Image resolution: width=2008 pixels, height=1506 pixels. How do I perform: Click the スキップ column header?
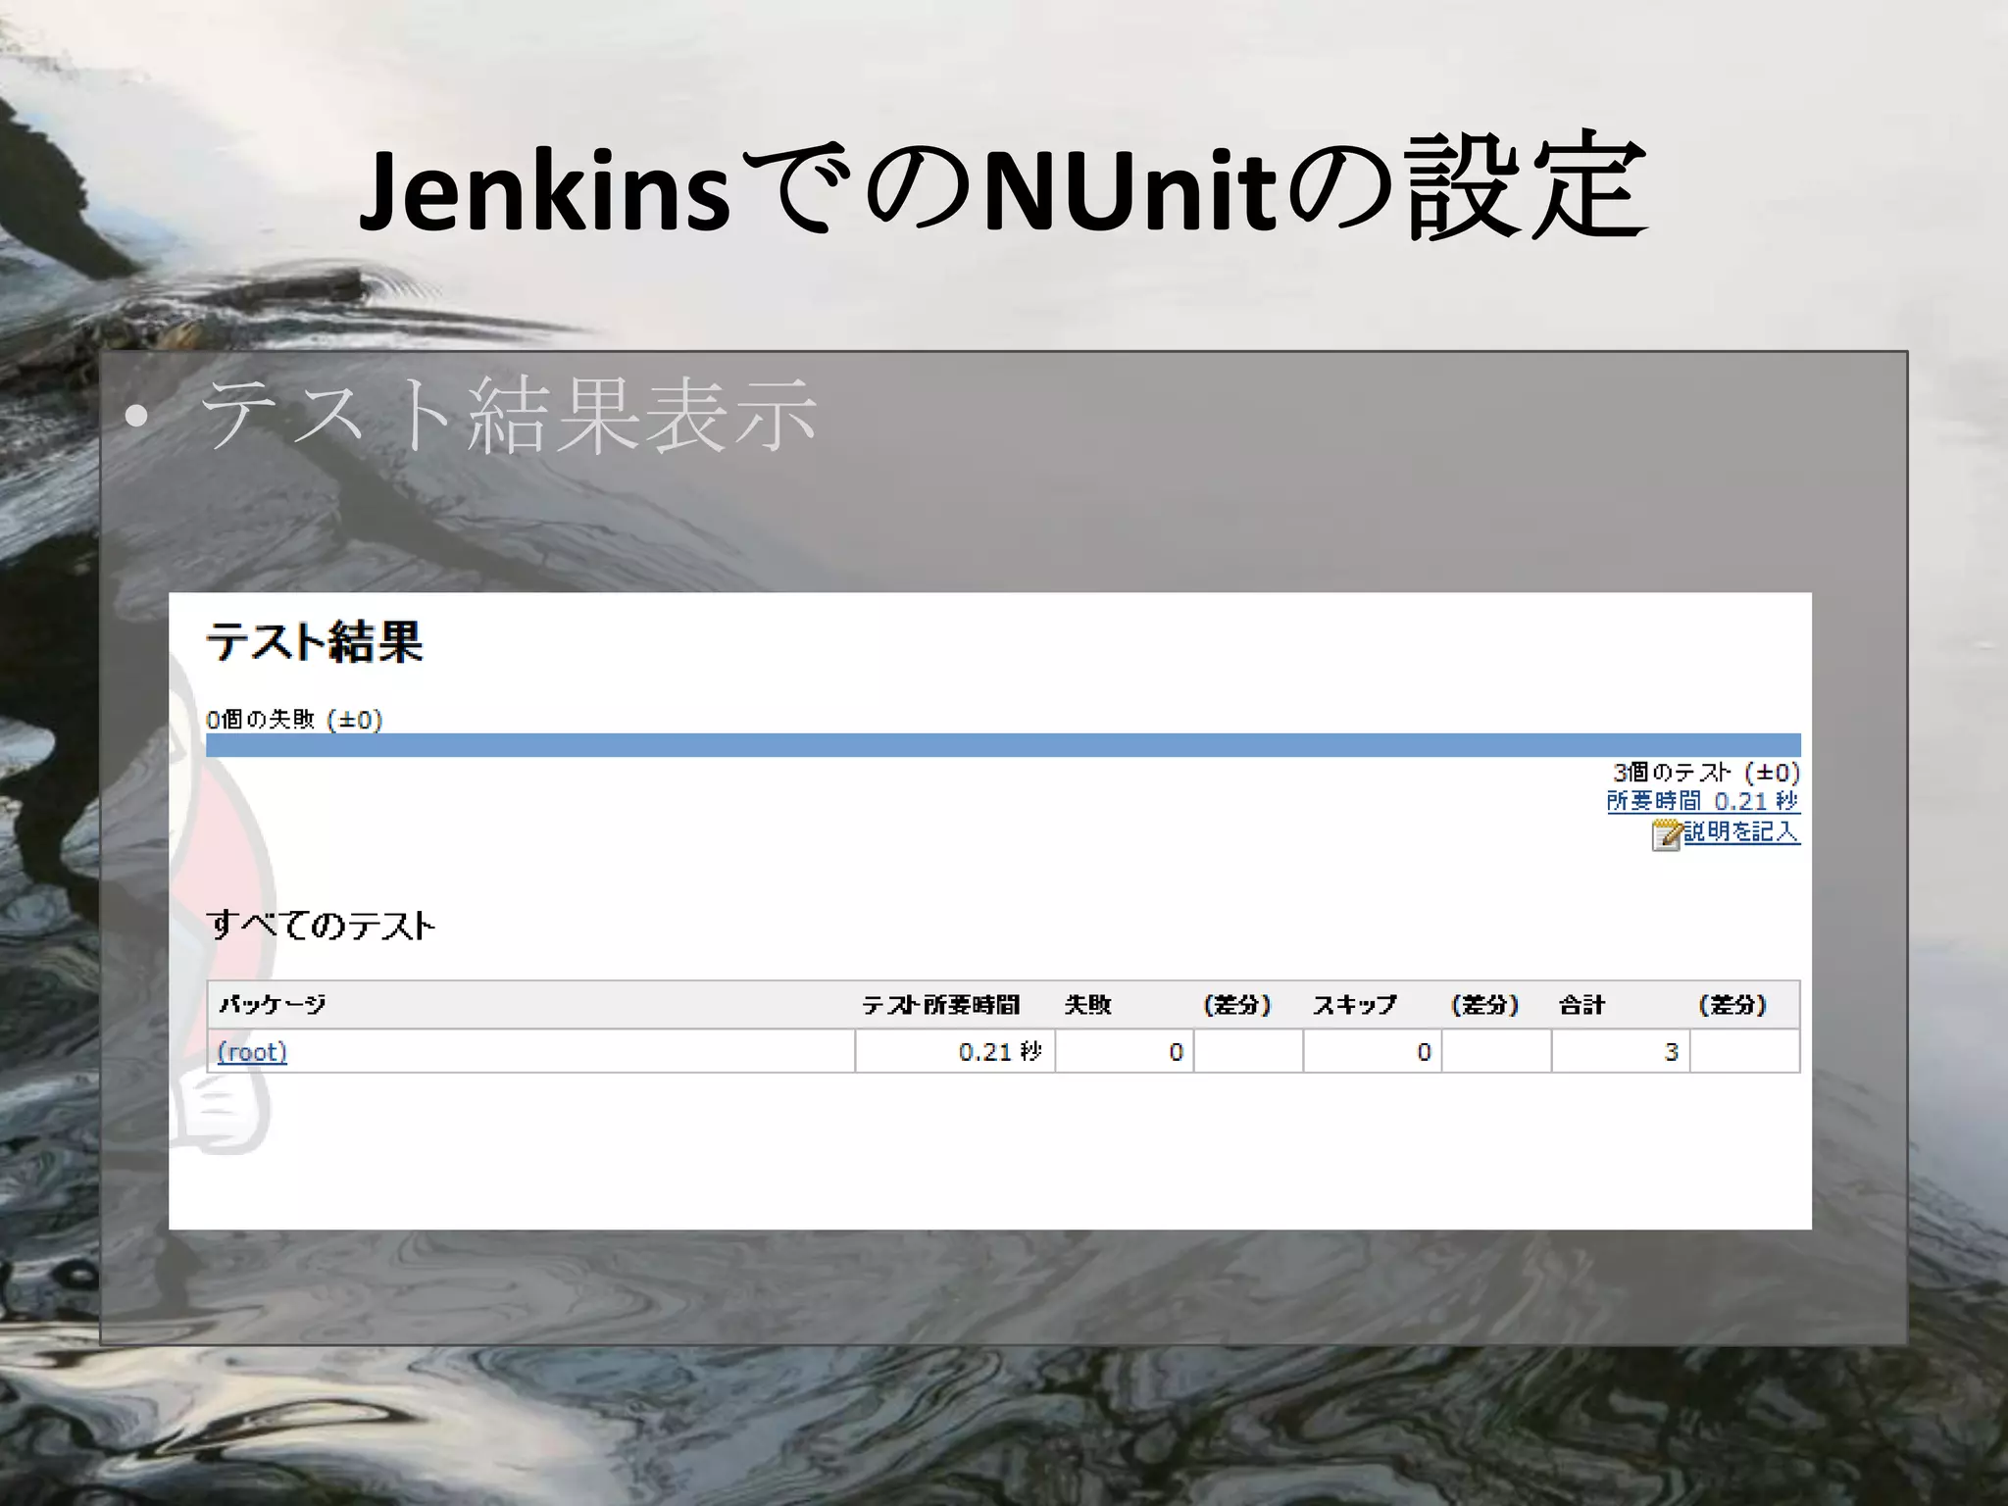1355,1005
